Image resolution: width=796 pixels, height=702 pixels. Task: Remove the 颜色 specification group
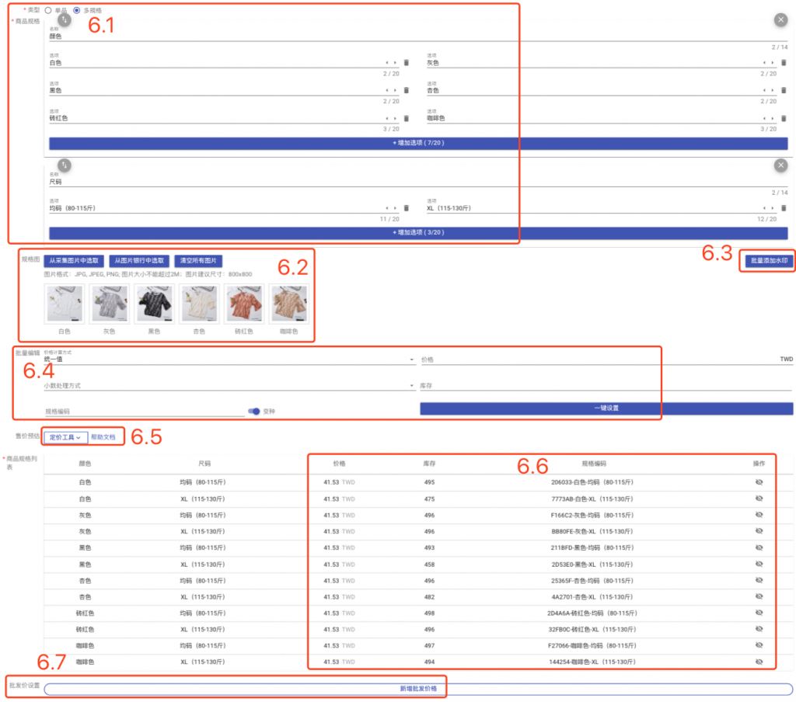tap(780, 19)
